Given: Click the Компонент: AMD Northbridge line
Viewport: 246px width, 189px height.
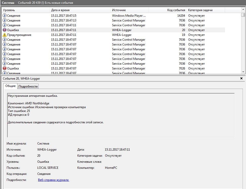Looking at the screenshot, I should [x=29, y=103].
